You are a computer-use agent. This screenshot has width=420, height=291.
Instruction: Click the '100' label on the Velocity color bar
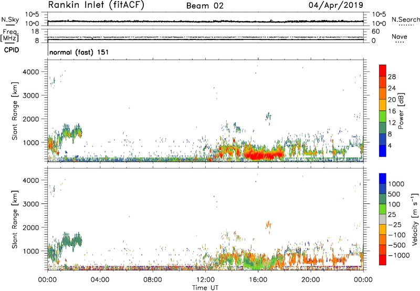394,204
